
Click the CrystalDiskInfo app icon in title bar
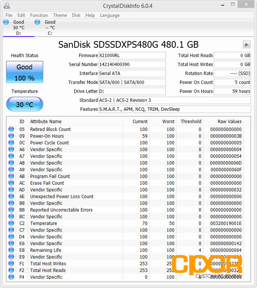7,6
